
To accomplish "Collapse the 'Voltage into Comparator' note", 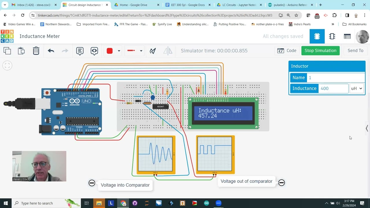I will (x=92, y=183).
